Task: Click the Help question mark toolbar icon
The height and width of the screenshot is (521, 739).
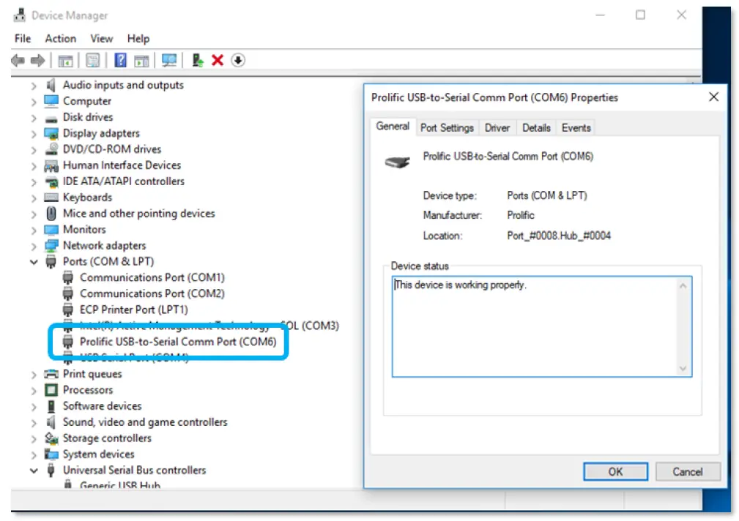Action: pos(121,60)
